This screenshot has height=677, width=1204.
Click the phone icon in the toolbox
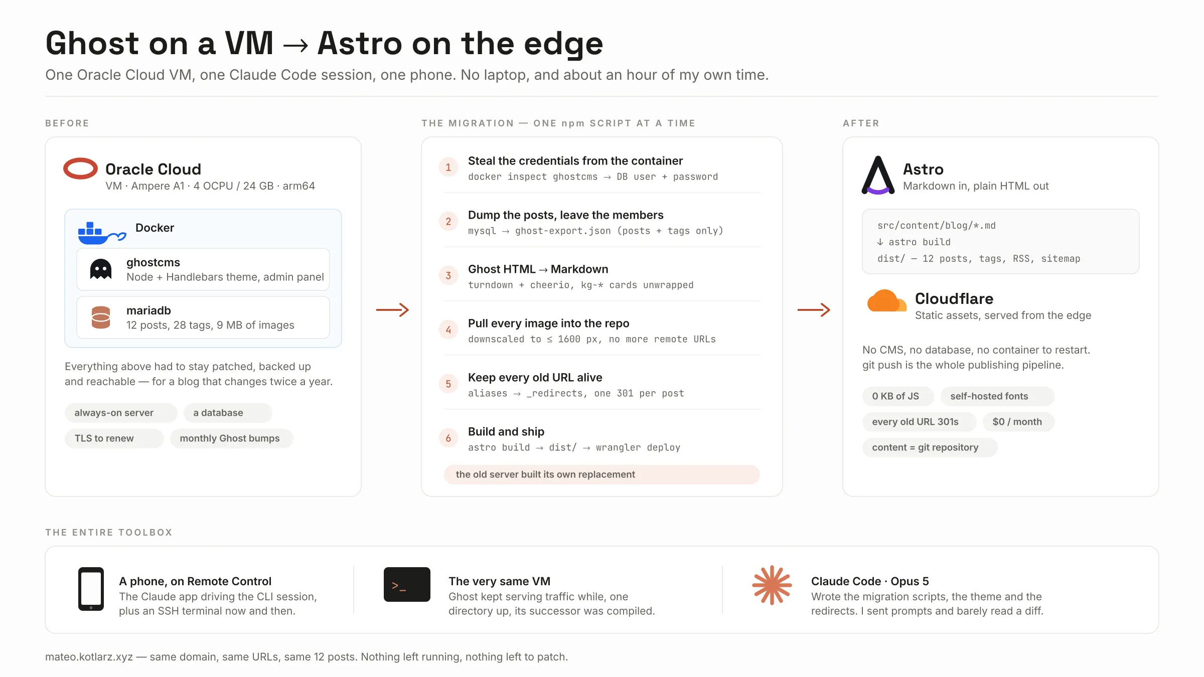coord(91,589)
